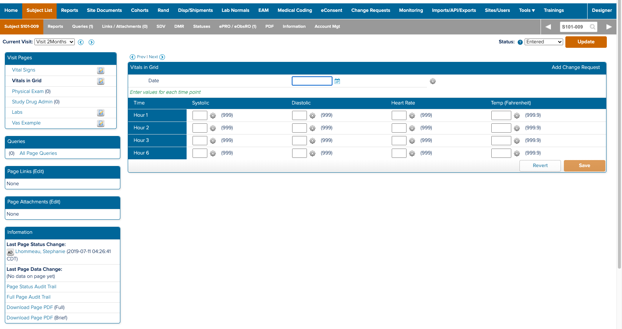Click the Status help question mark icon

tap(520, 42)
